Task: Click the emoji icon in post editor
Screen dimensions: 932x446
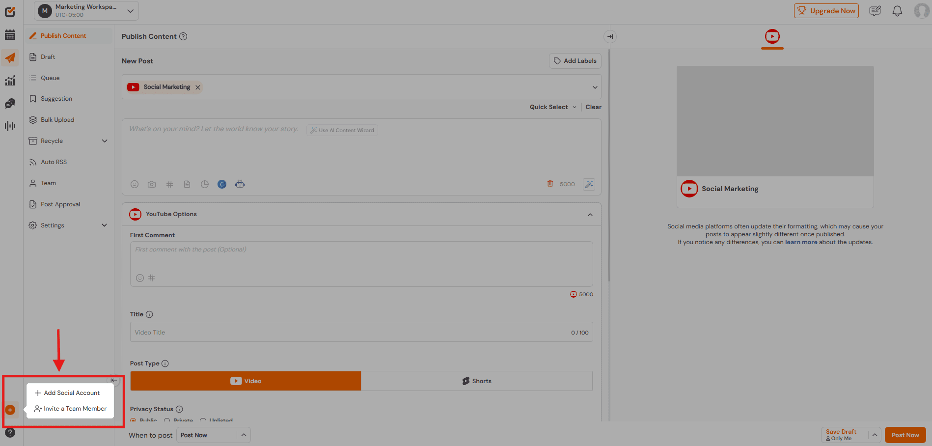Action: coord(135,184)
